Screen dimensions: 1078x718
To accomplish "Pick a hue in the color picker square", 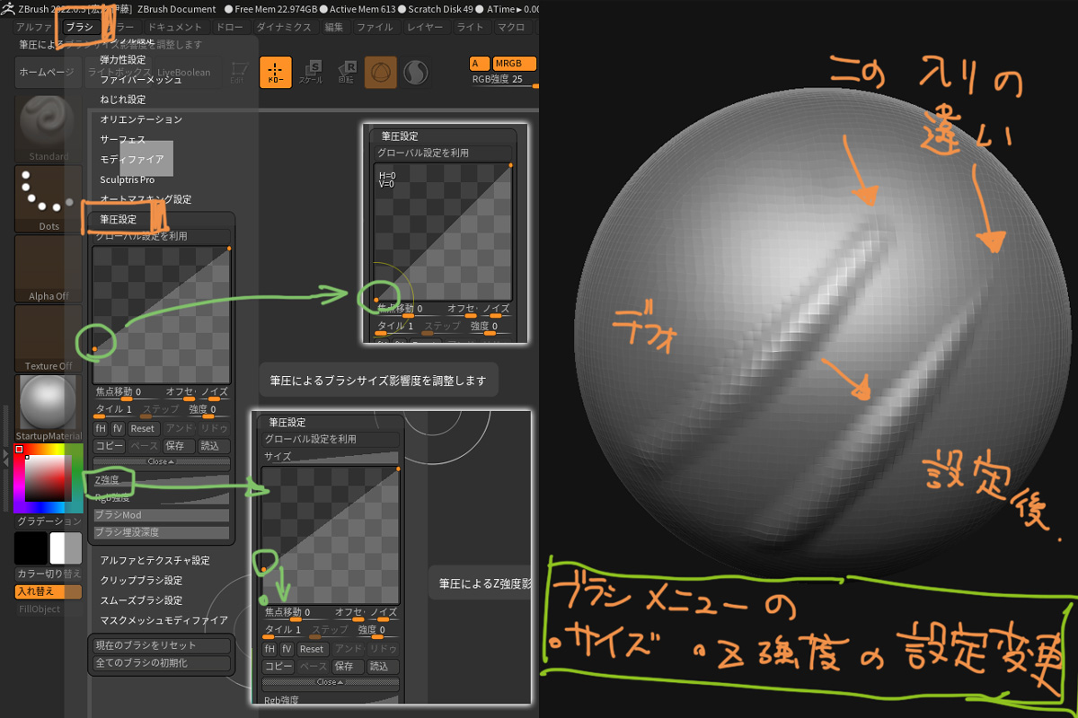I will tap(49, 479).
